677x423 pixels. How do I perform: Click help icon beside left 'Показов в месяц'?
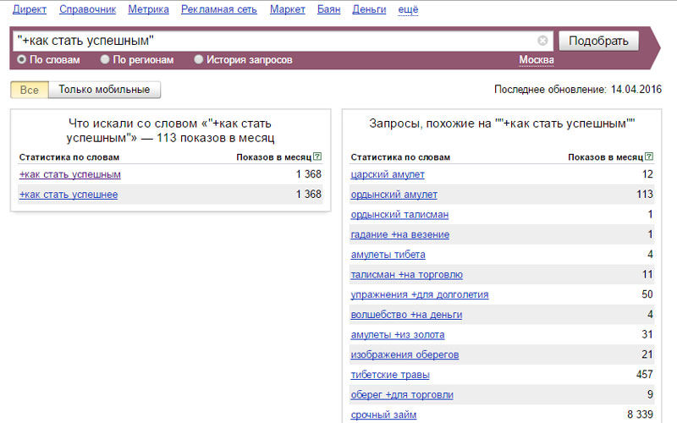click(x=317, y=157)
